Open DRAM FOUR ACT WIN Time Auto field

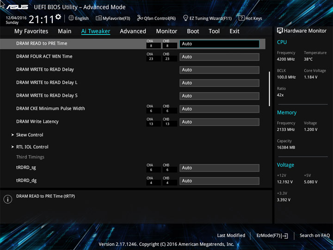(219, 57)
